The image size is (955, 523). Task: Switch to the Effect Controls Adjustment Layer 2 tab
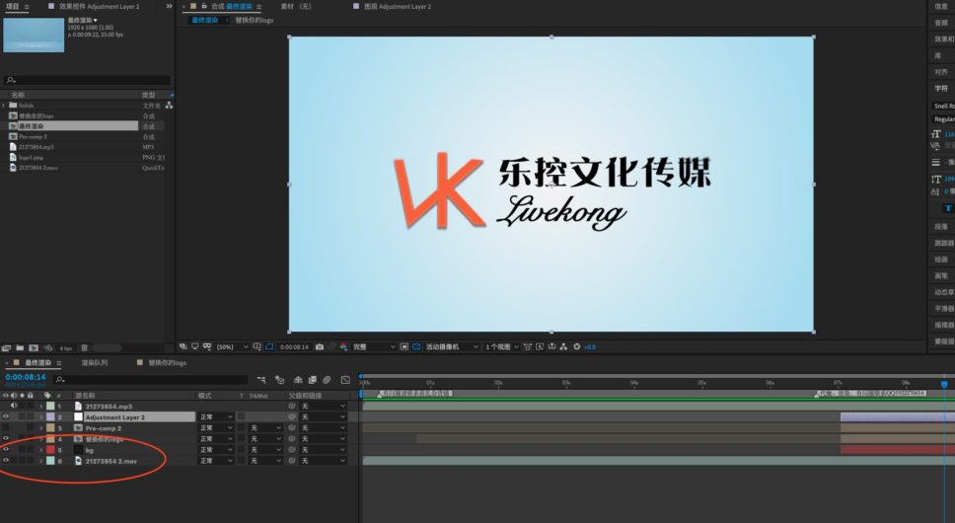[100, 6]
